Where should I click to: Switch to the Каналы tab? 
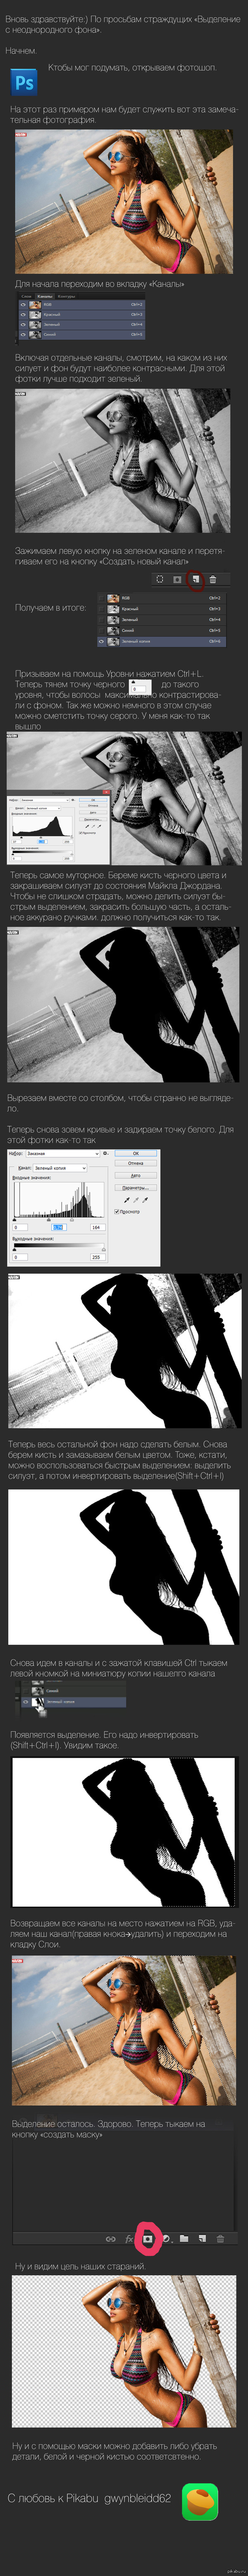(x=44, y=296)
